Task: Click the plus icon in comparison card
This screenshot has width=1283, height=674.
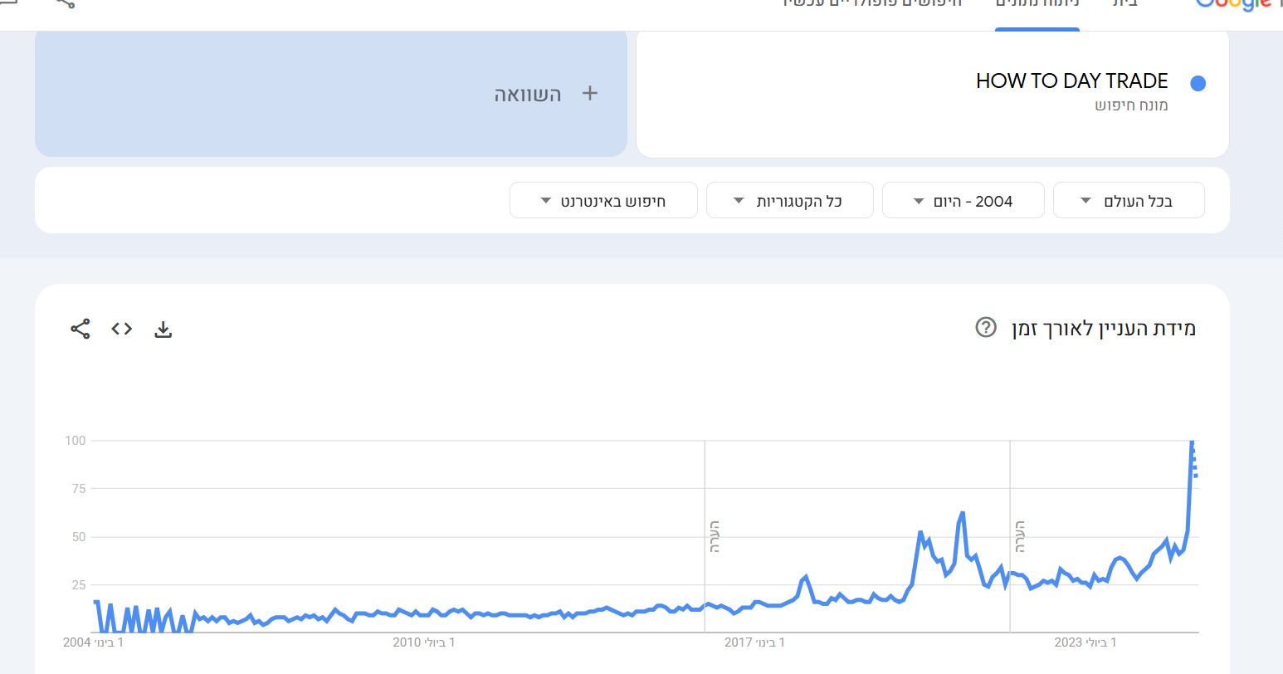Action: (590, 93)
